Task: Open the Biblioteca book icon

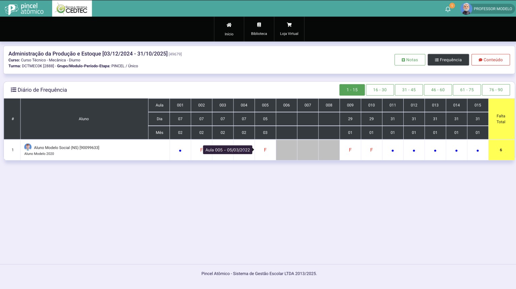Action: (x=259, y=25)
